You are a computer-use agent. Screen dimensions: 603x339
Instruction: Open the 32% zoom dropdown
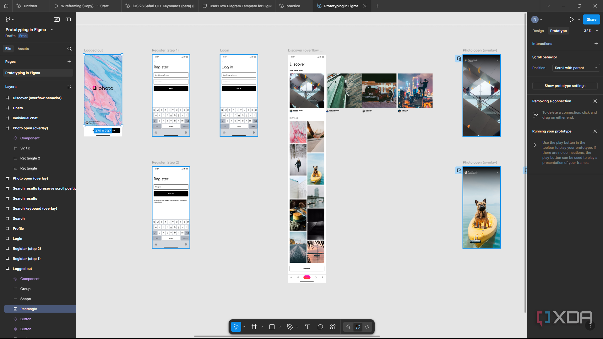tap(591, 31)
